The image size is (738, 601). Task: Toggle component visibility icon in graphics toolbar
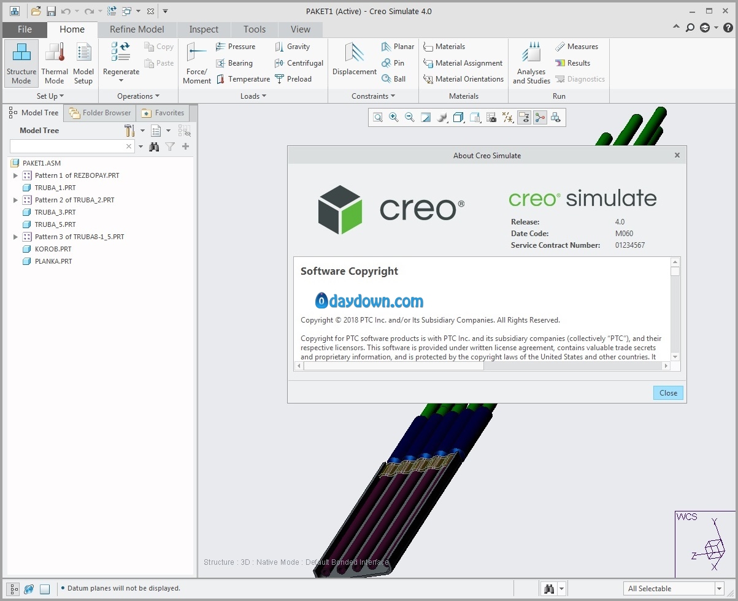[x=556, y=118]
